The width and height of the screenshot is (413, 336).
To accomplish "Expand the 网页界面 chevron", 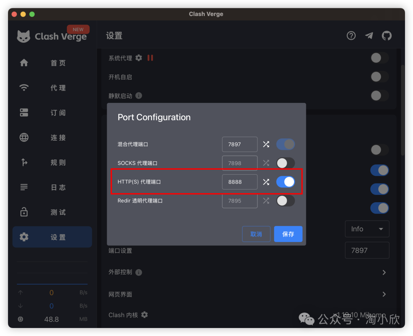I will pos(384,294).
